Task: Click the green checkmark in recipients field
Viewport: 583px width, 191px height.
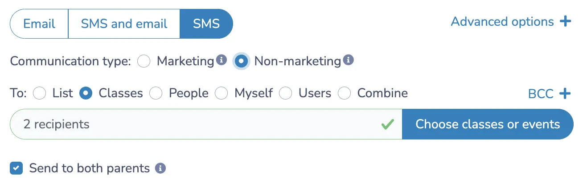Action: click(x=388, y=124)
